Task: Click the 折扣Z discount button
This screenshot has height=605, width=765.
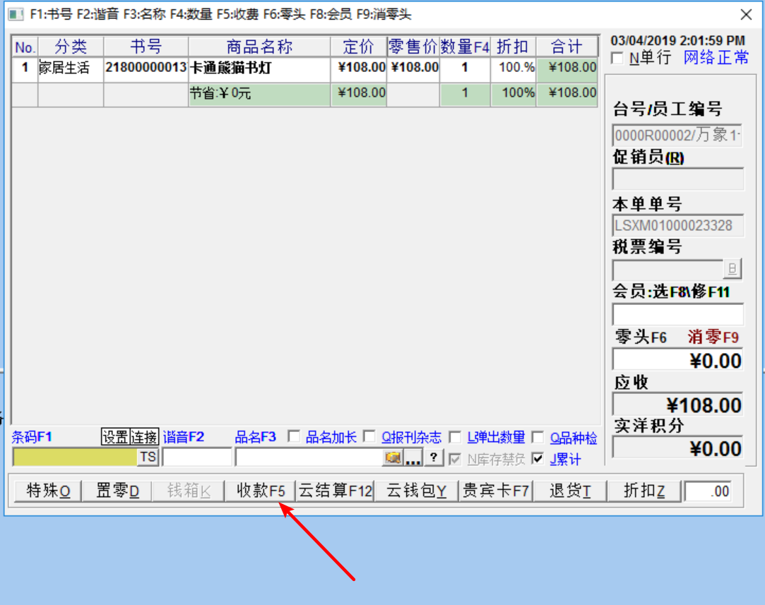Action: pyautogui.click(x=644, y=491)
